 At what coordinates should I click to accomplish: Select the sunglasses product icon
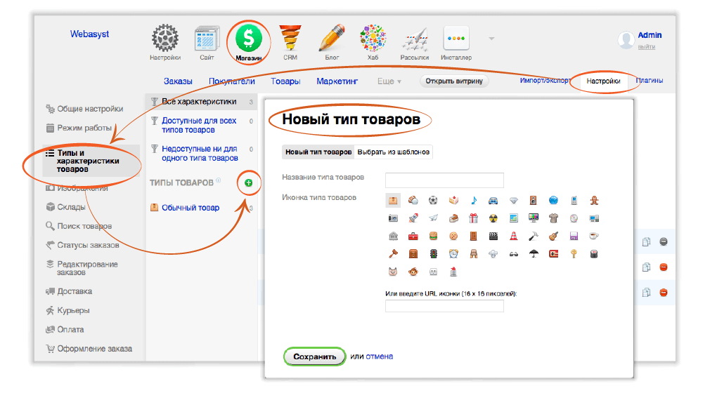click(x=513, y=254)
